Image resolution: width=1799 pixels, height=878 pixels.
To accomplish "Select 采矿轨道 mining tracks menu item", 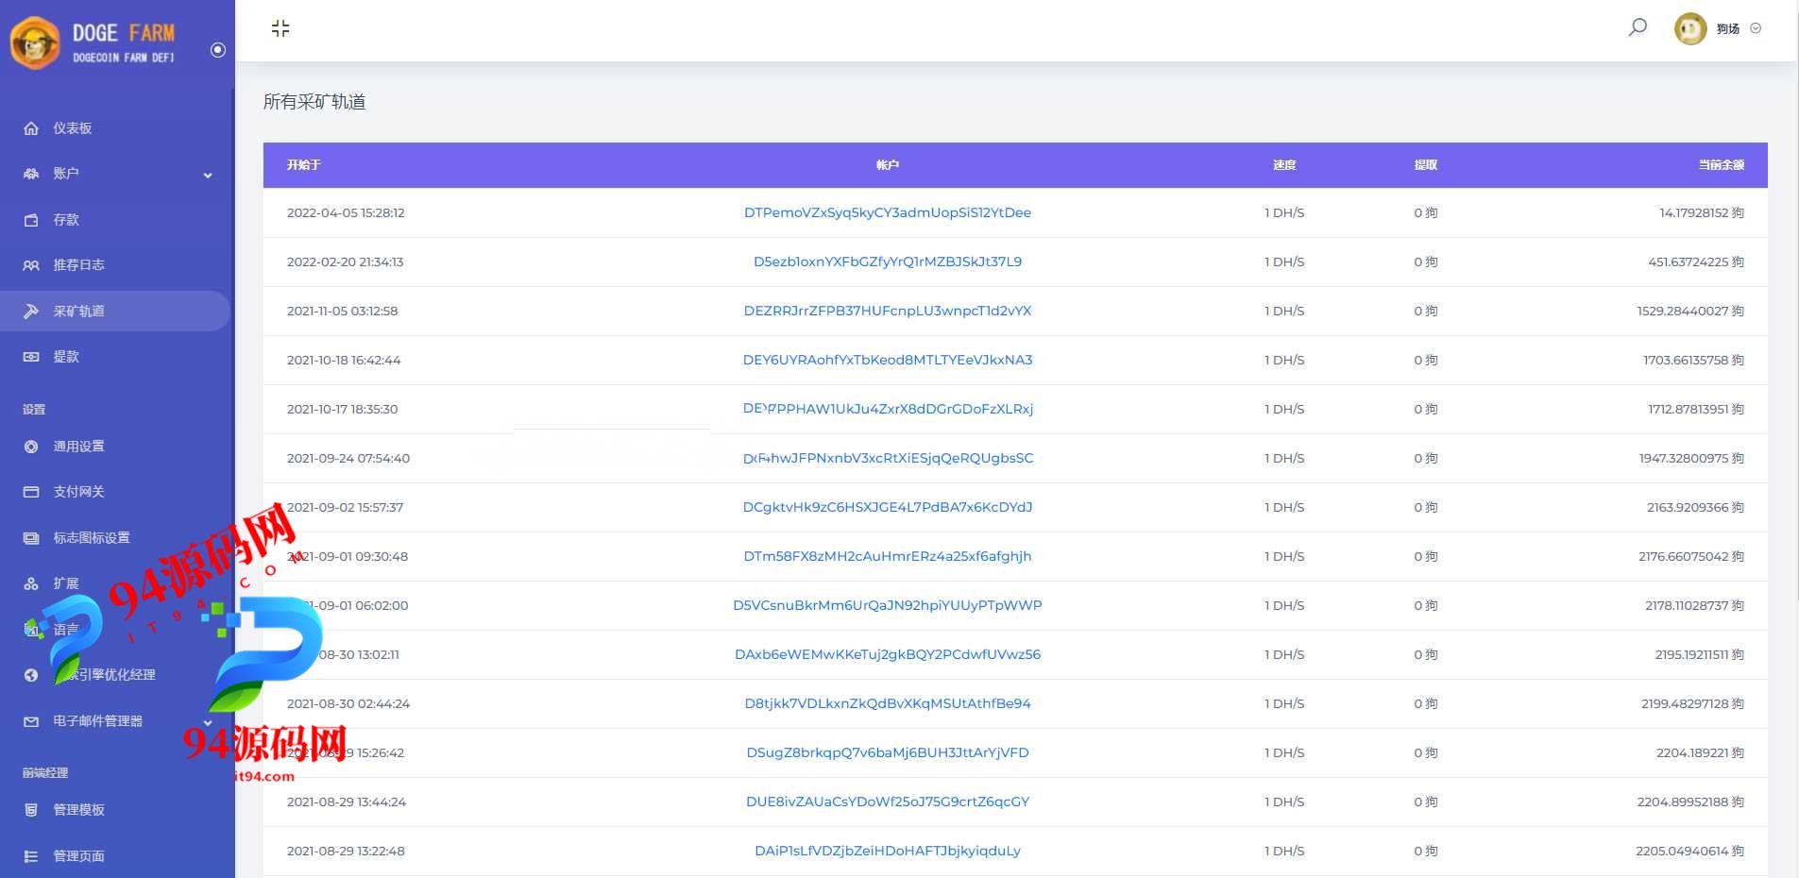I will click(x=78, y=312).
